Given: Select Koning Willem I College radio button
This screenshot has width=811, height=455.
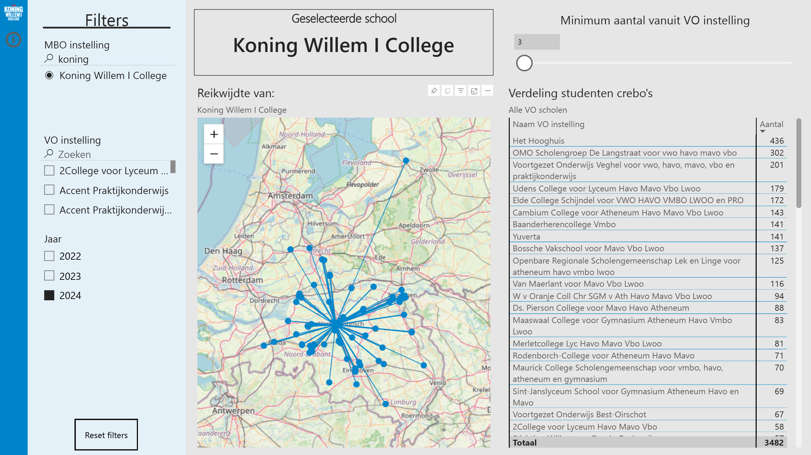Looking at the screenshot, I should coord(49,75).
